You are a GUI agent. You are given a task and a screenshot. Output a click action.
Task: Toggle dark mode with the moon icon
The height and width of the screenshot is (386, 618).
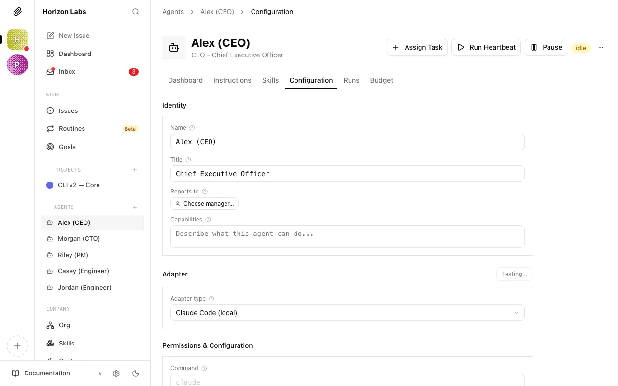(136, 373)
